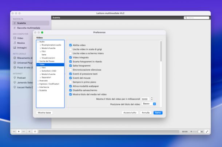Click the maximum volume speaker icon
Screen dimensions: 222x147
(202, 132)
